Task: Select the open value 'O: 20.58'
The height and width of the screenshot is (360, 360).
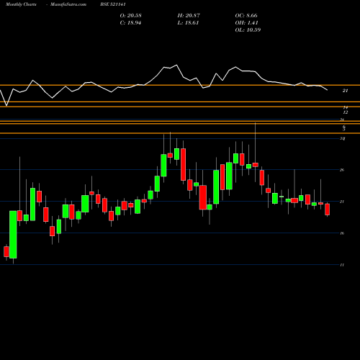Action: click(x=130, y=16)
